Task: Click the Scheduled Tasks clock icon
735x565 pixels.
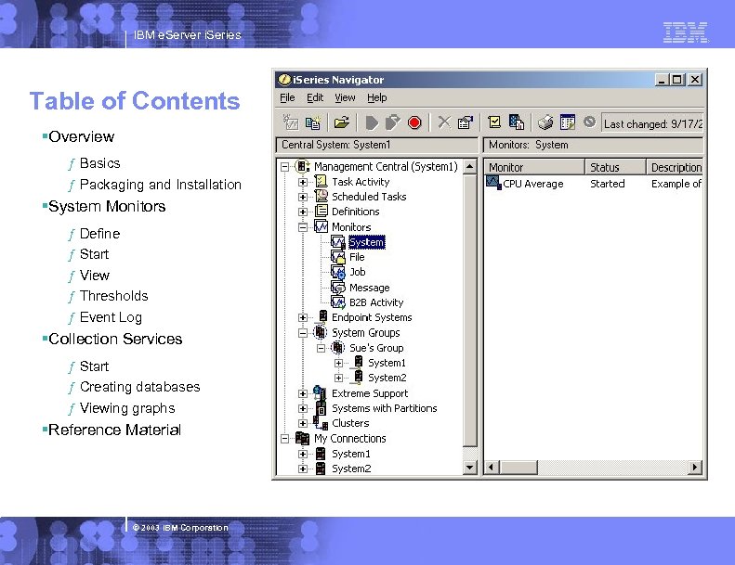Action: point(322,196)
